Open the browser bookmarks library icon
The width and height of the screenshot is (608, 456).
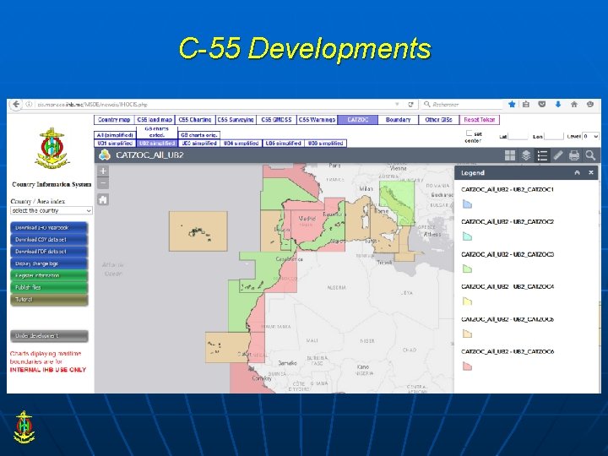tap(526, 104)
